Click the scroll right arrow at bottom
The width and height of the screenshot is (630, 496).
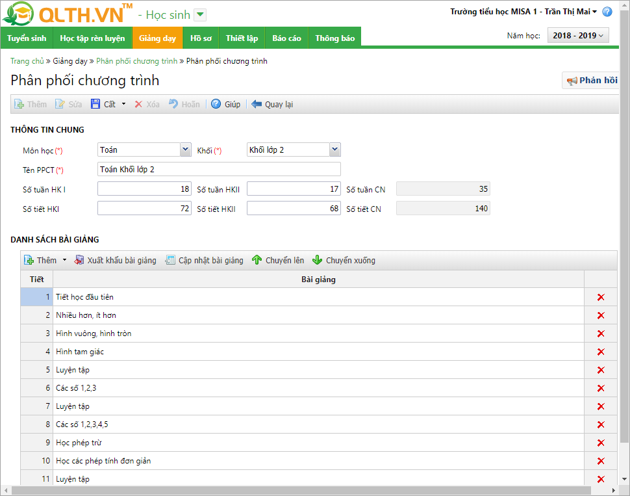(x=614, y=490)
